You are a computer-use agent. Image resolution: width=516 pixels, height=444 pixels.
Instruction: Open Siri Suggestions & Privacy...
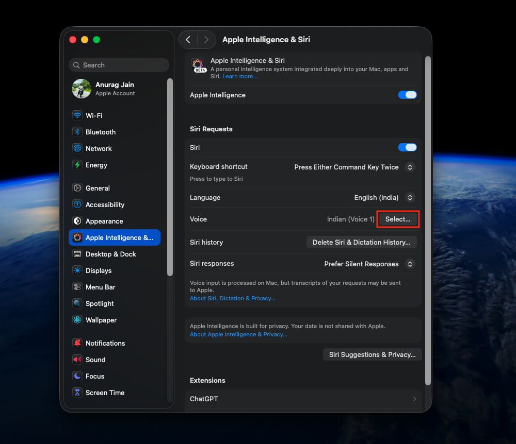coord(372,354)
